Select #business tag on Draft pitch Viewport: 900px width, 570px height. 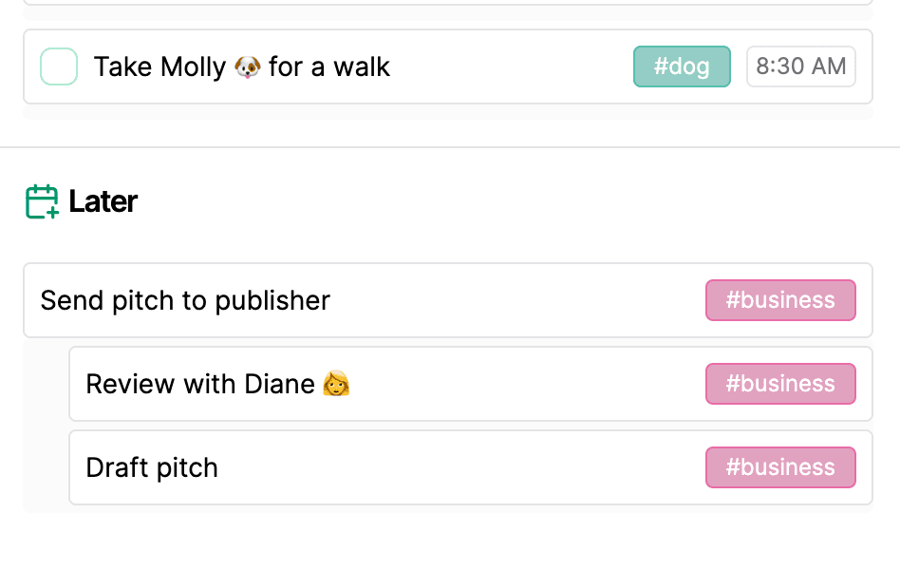(x=780, y=467)
